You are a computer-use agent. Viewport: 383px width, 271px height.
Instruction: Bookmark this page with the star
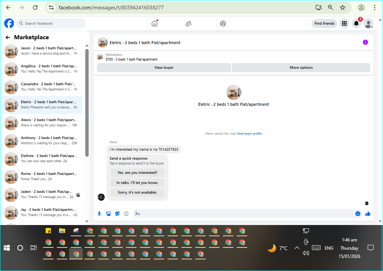[343, 7]
